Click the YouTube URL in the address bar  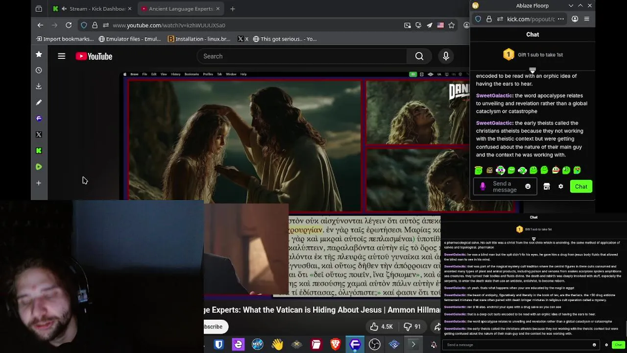(169, 25)
